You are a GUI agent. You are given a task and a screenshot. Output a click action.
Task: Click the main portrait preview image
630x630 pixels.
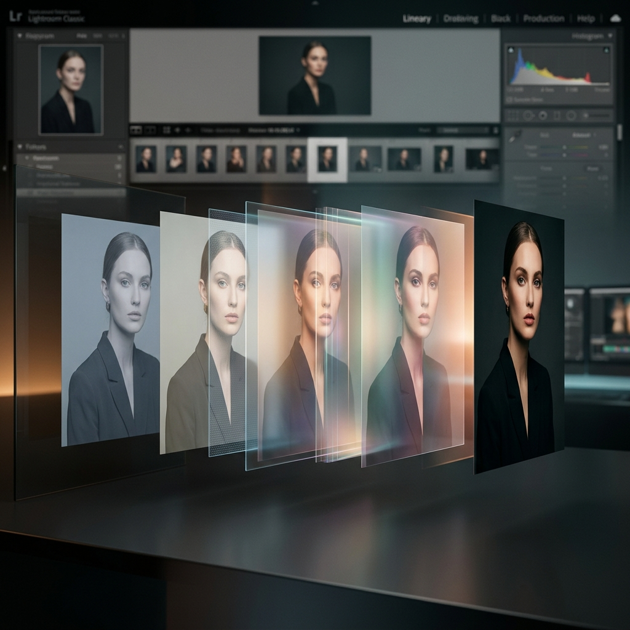click(x=314, y=75)
